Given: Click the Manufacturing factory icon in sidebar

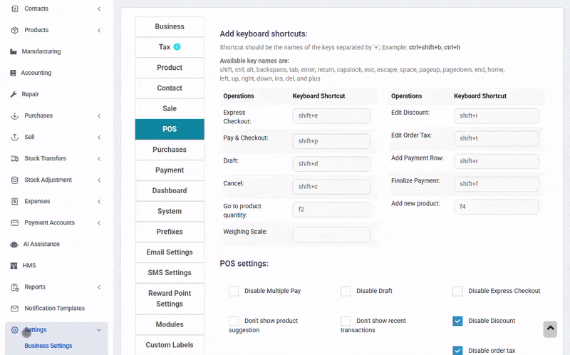Looking at the screenshot, I should tap(14, 51).
